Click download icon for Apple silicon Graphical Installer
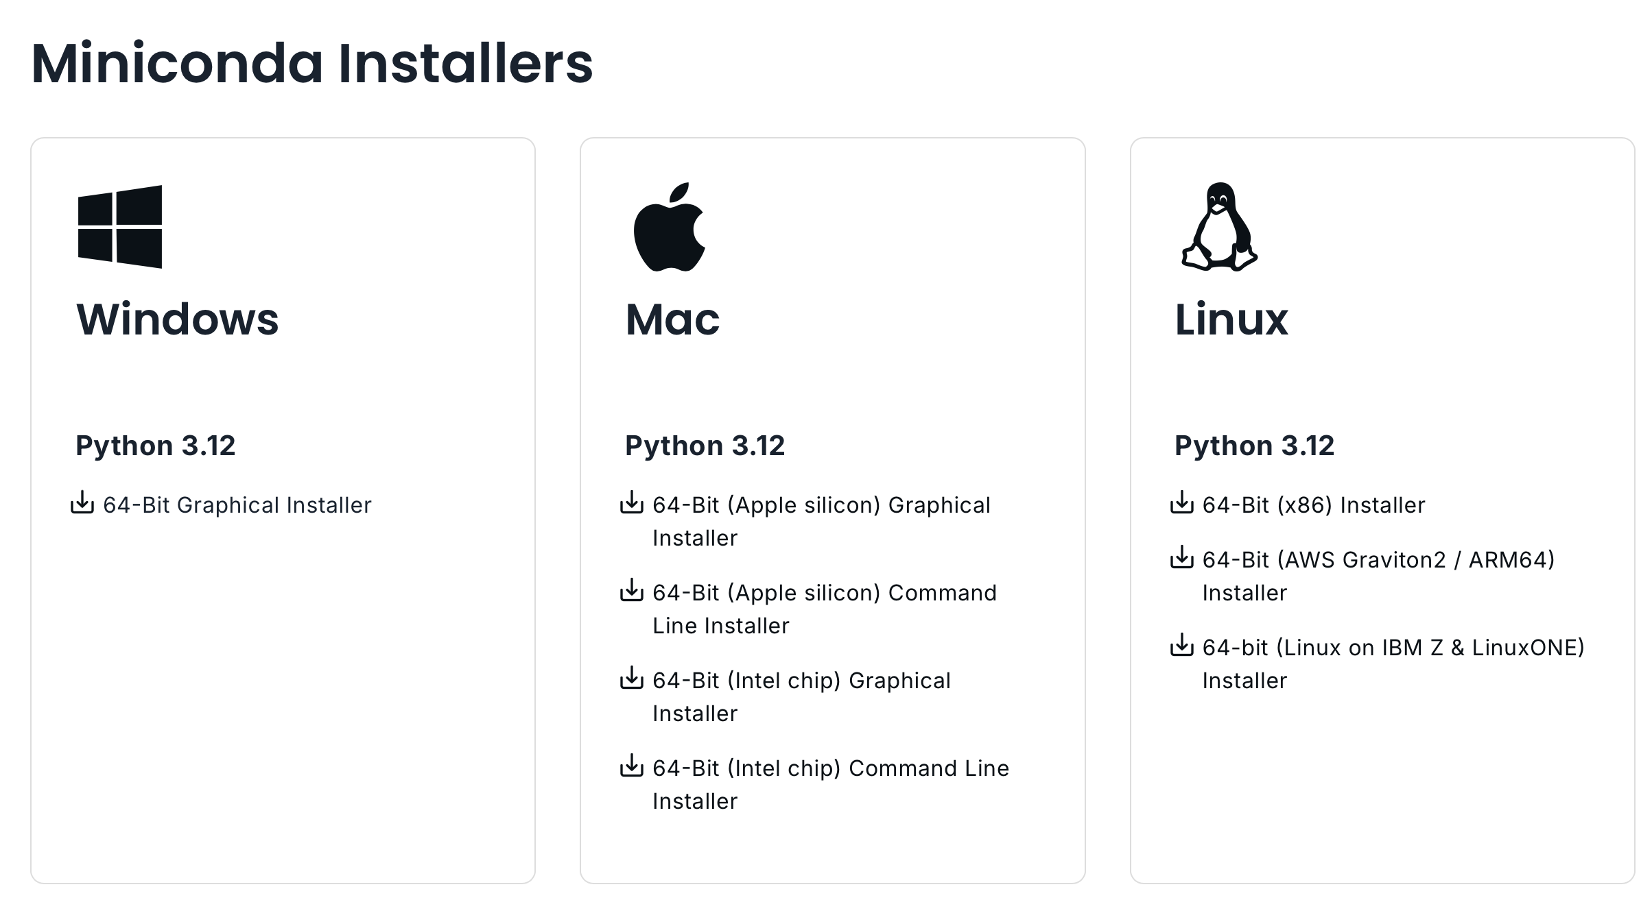1652x913 pixels. tap(632, 502)
